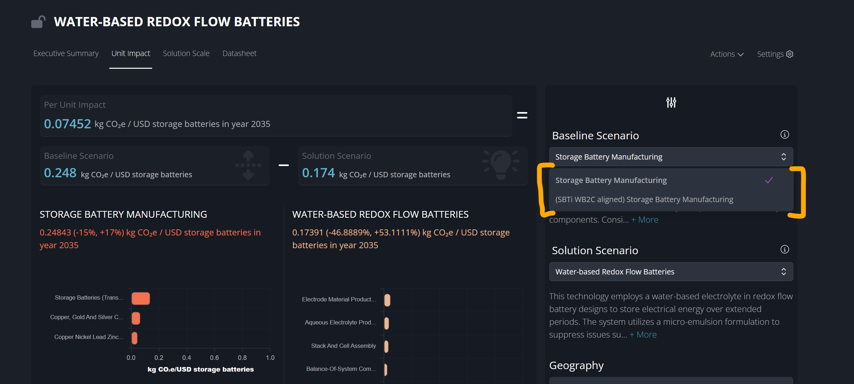Open the Actions dropdown menu

point(727,54)
